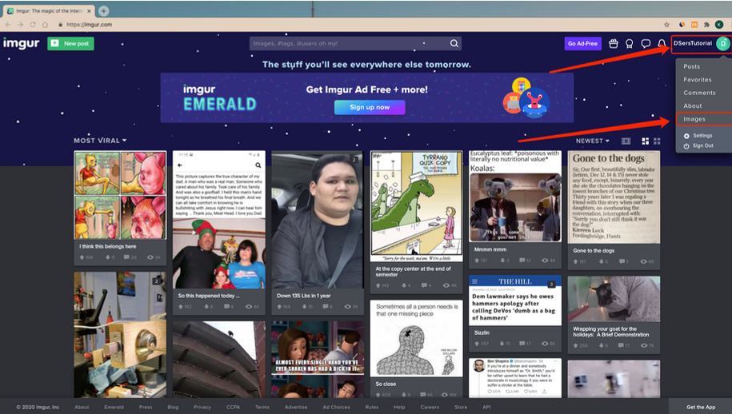This screenshot has height=414, width=732.
Task: Open the Privacy footer link
Action: [x=202, y=407]
